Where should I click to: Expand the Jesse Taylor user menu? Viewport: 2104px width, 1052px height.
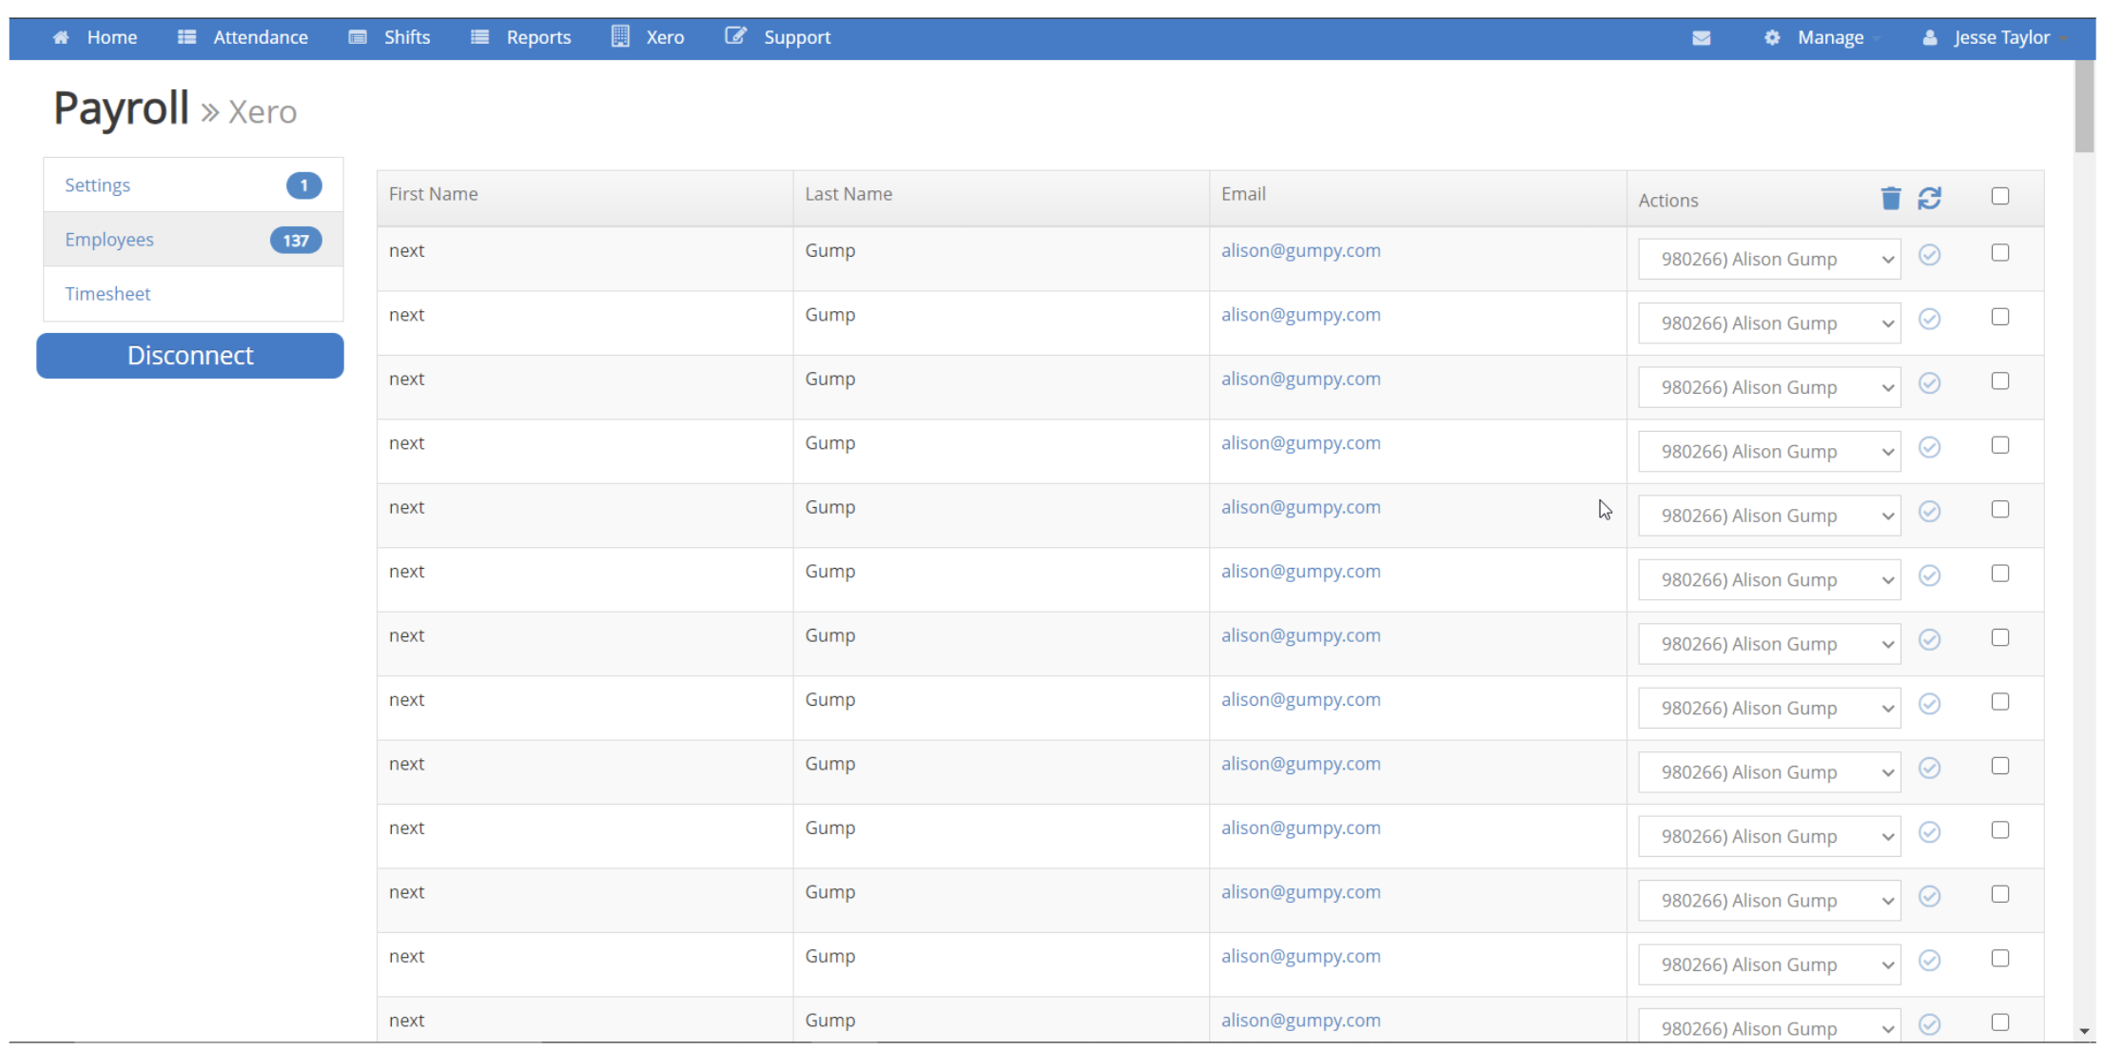pos(2001,38)
